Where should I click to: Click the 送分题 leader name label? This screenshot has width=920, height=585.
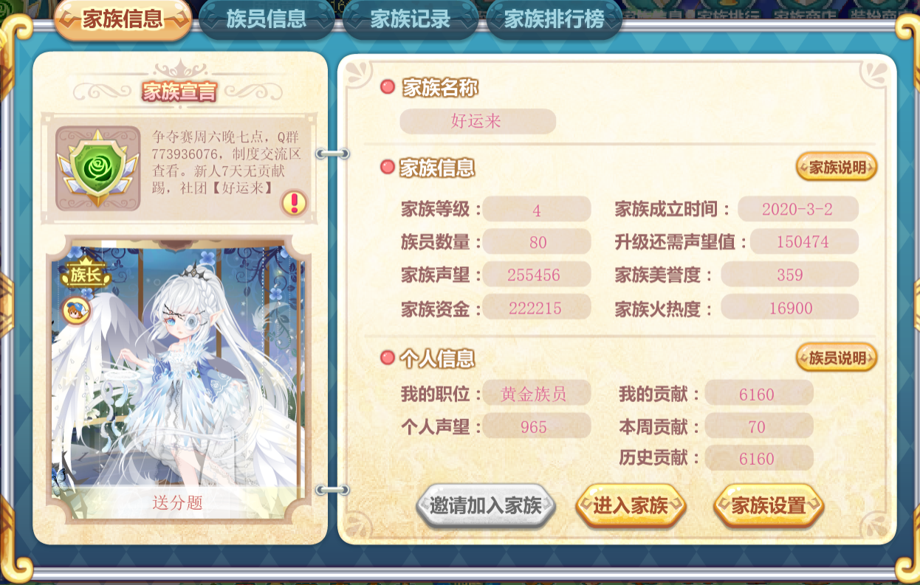177,503
